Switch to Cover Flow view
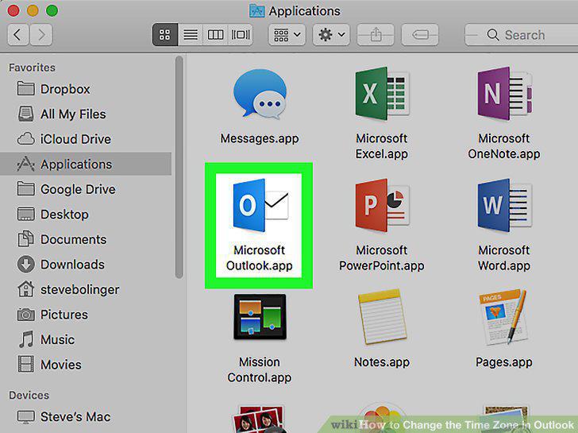578x433 pixels. [x=241, y=35]
